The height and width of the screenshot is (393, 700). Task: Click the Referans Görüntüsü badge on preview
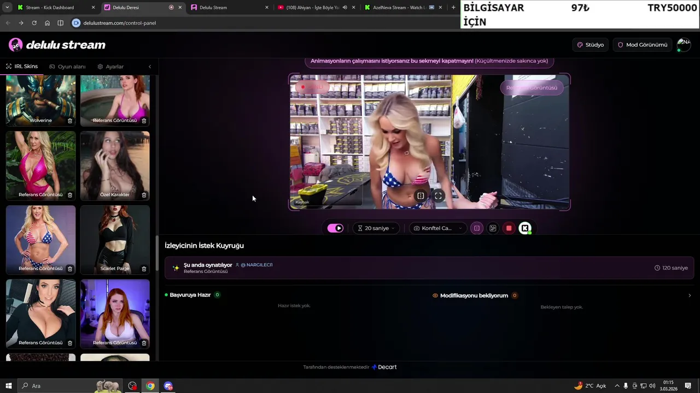point(532,87)
